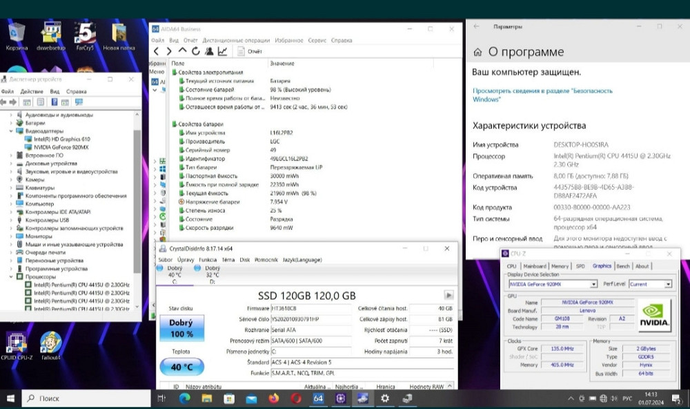
Task: Click the Dobrý 100% health indicator in CrystalDiskInfo
Action: pos(182,329)
